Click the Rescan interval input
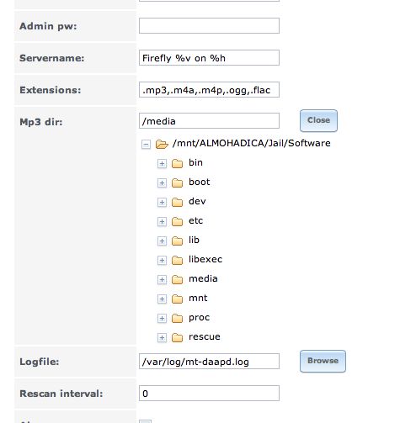Viewport: 416px width, 423px height. 209,393
